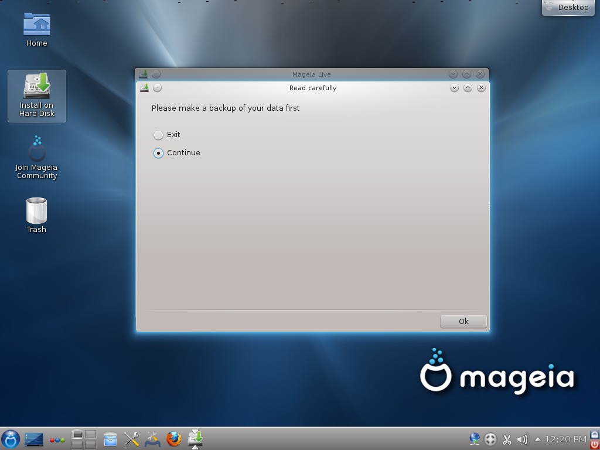Select the Continue radio button
This screenshot has height=450, width=600.
[x=158, y=153]
